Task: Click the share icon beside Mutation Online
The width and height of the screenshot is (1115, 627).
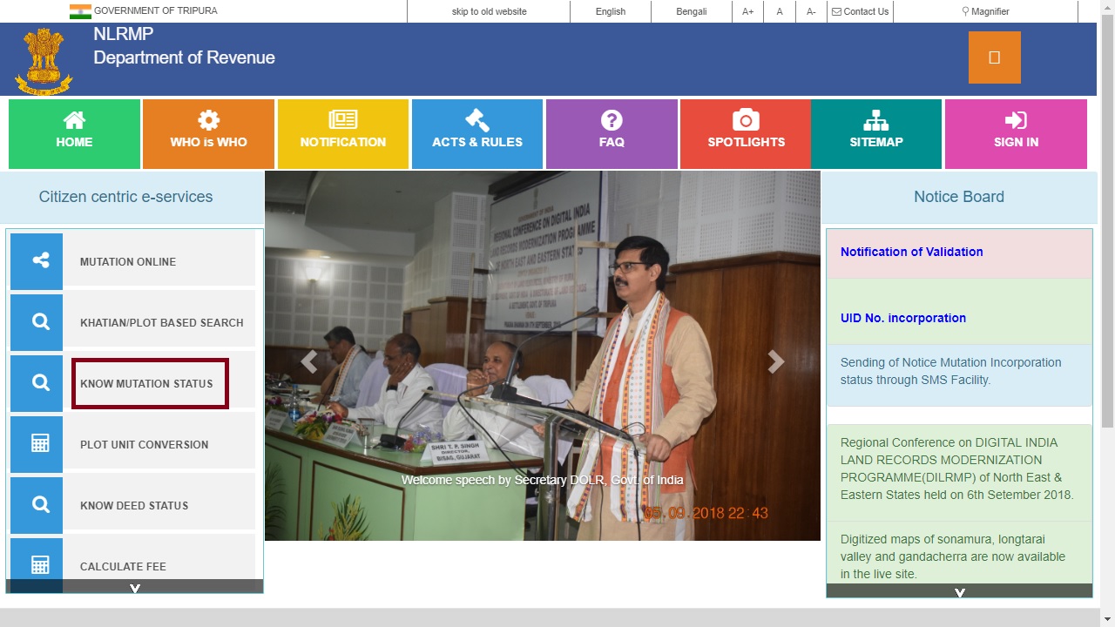Action: [37, 260]
